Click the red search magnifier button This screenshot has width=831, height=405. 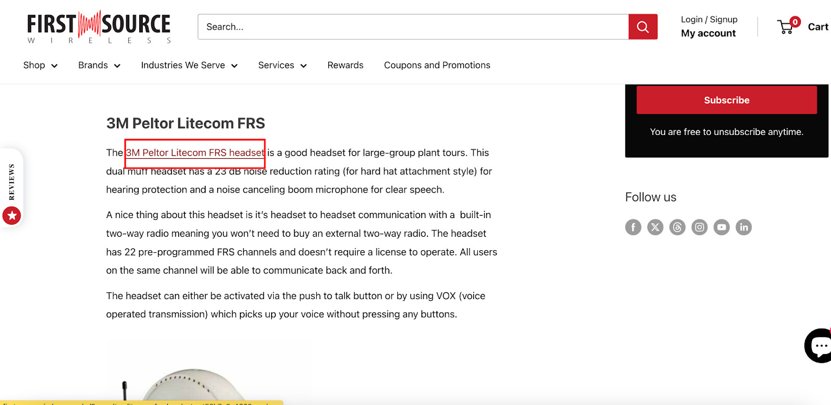[643, 26]
